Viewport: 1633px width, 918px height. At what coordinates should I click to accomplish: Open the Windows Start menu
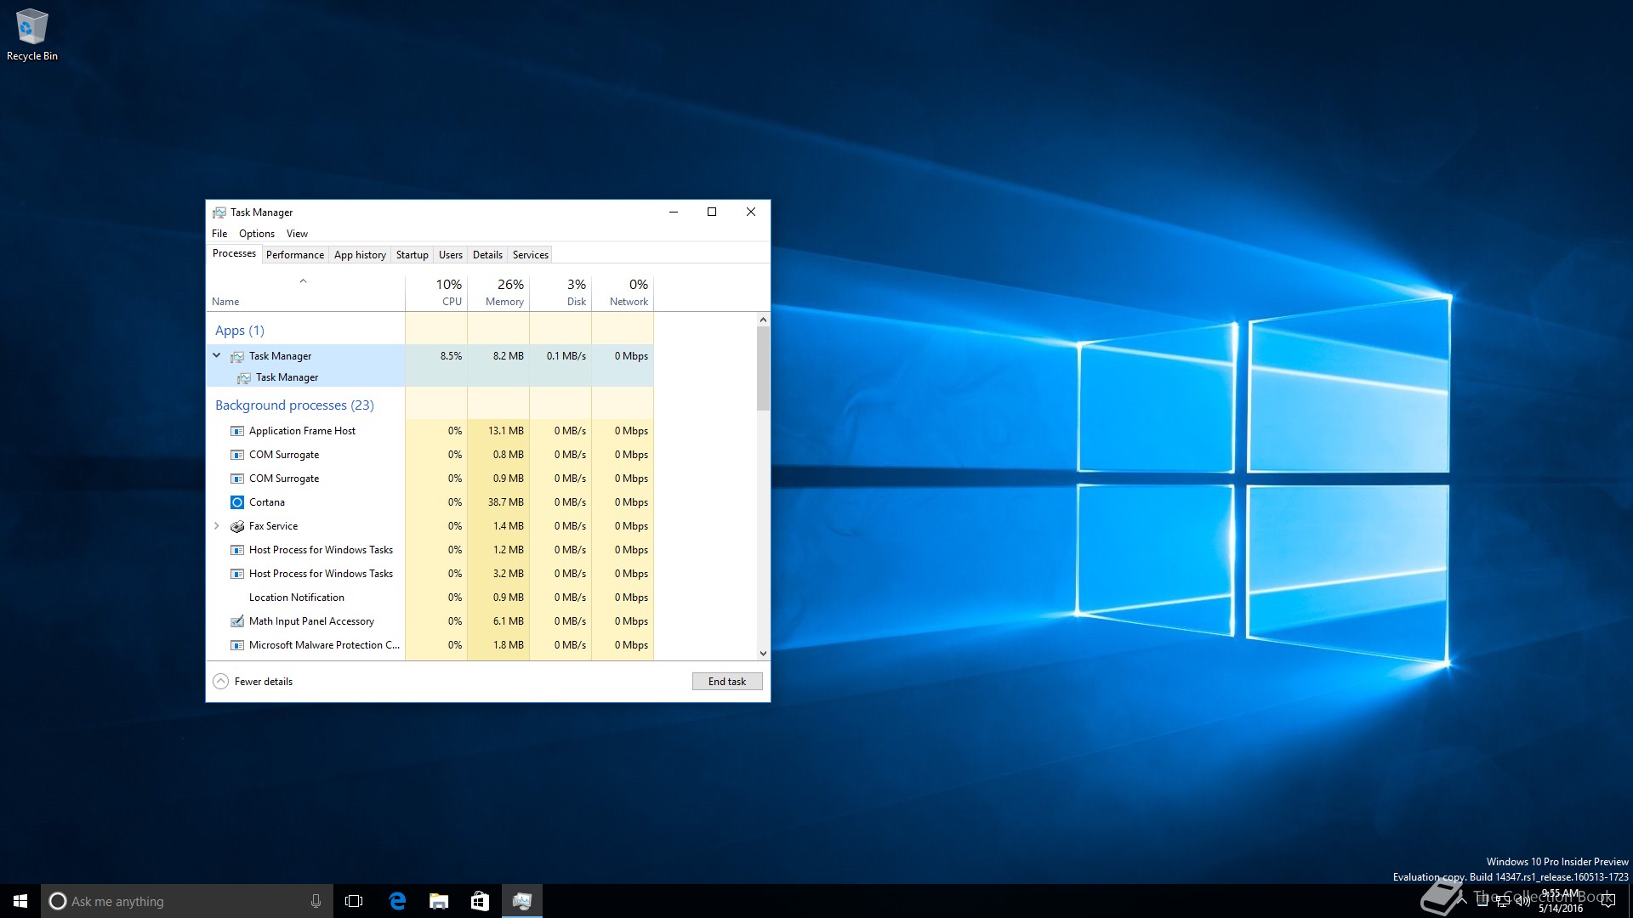(20, 901)
